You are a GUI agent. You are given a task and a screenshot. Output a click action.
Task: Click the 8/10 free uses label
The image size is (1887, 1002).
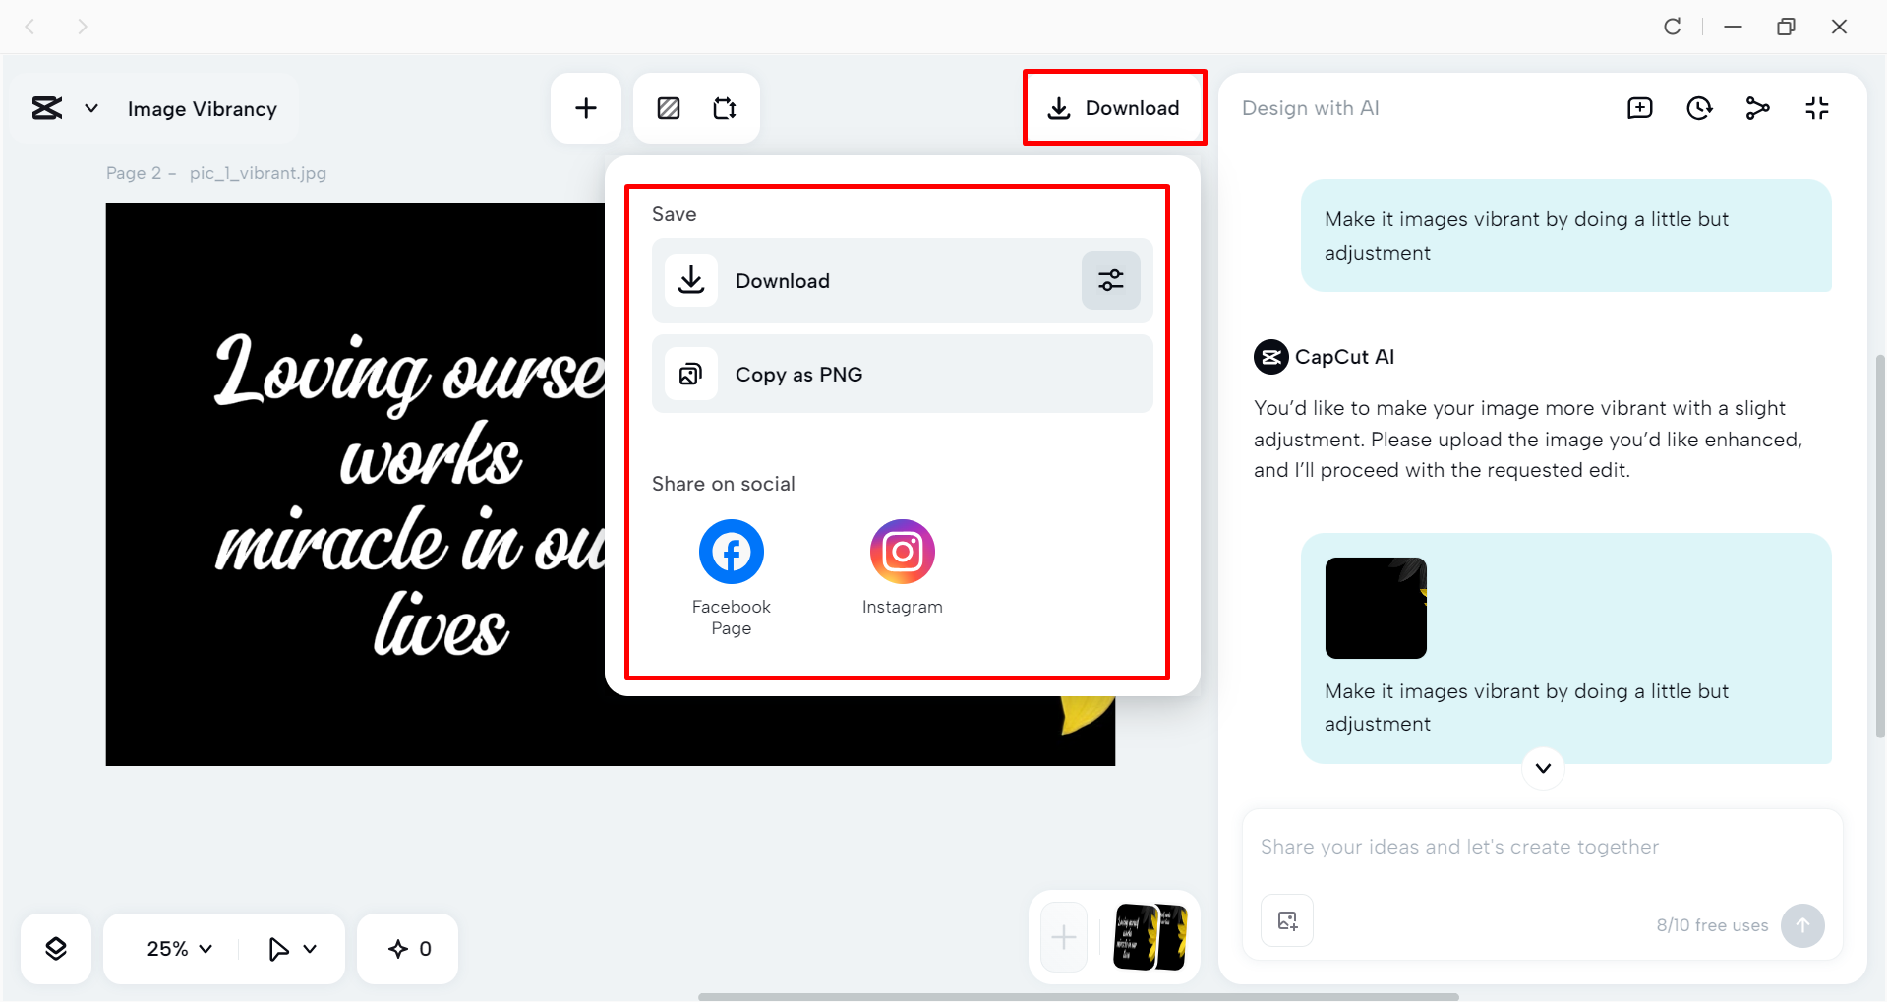[x=1712, y=925]
